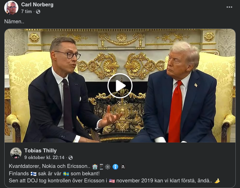The image size is (240, 188).
Task: Click the public globe icon beside 7 tim
Action: 38,12
